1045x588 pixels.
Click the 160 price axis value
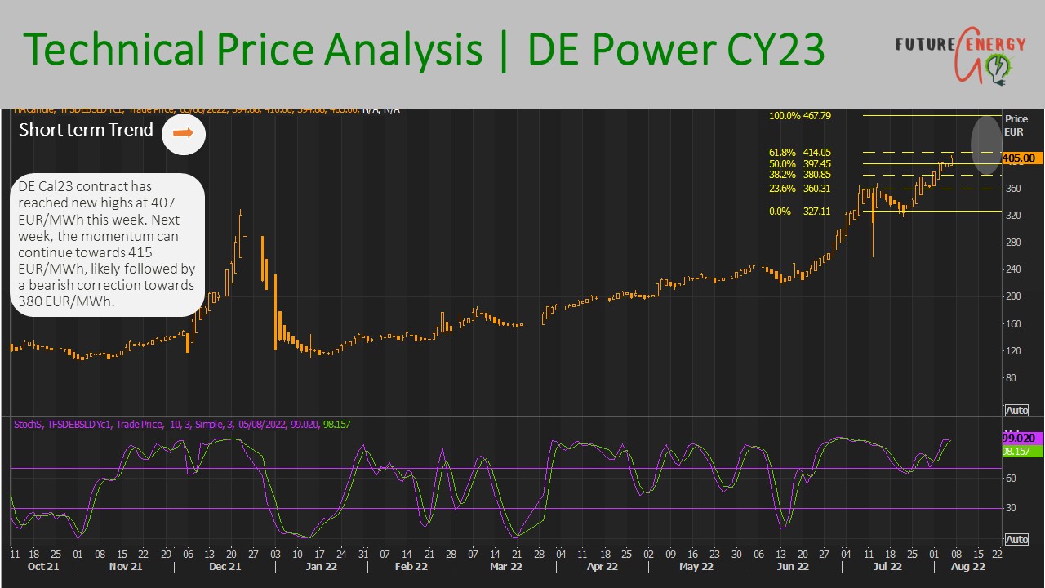[1014, 323]
